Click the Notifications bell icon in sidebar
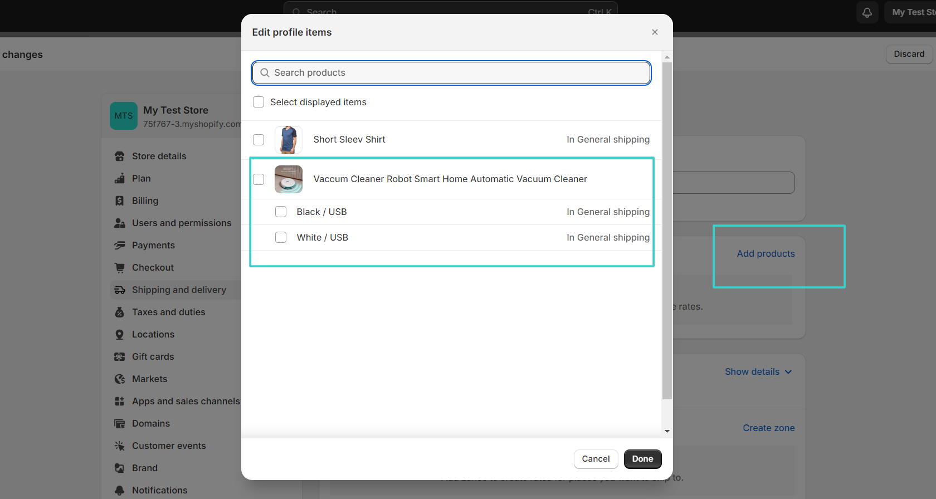The height and width of the screenshot is (499, 936). tap(119, 491)
